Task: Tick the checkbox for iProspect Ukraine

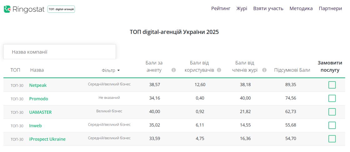Action: [332, 139]
